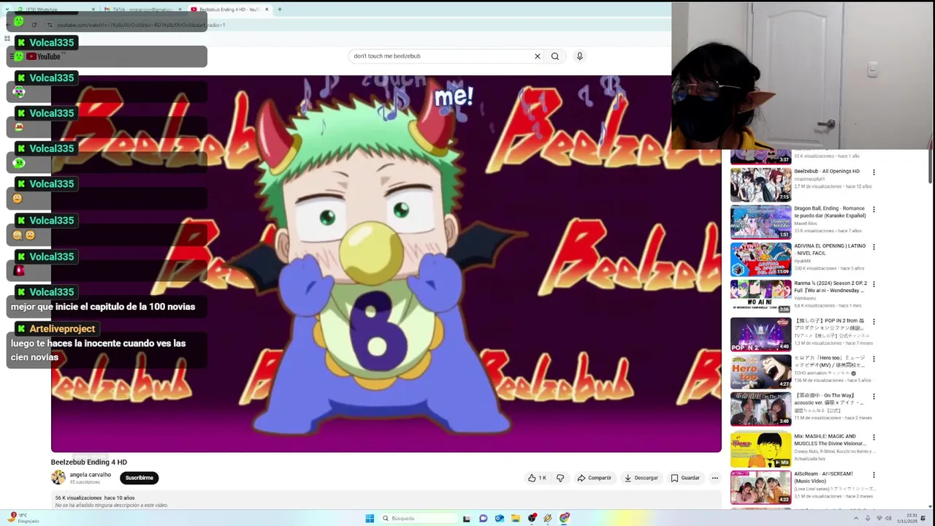Open options for Hero too video
This screenshot has height=526, width=935.
[874, 359]
